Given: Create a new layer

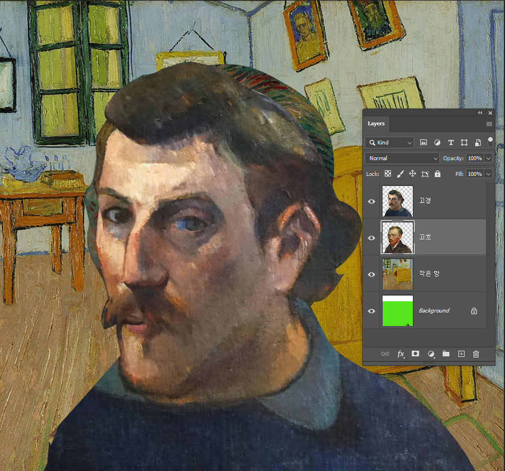Looking at the screenshot, I should click(x=461, y=354).
